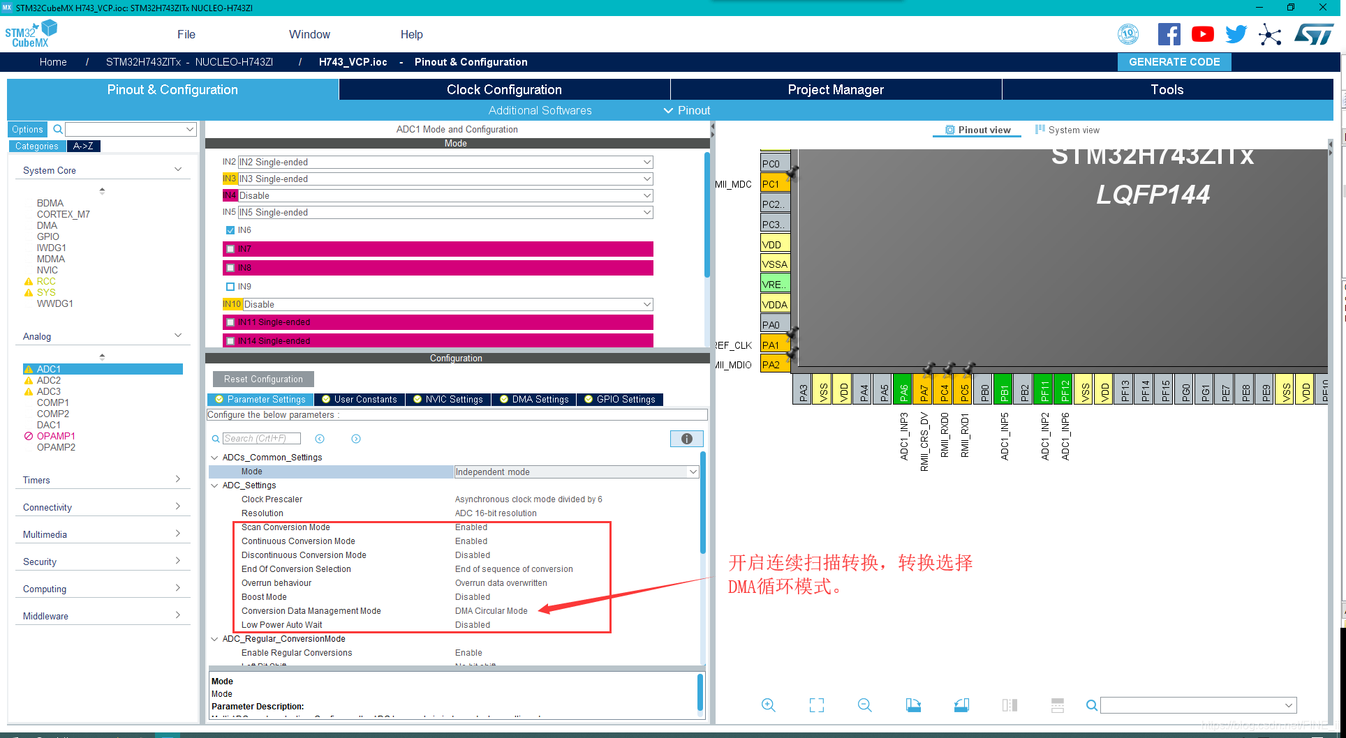The height and width of the screenshot is (738, 1346).
Task: Click the pin search magnifier icon
Action: (x=1092, y=705)
